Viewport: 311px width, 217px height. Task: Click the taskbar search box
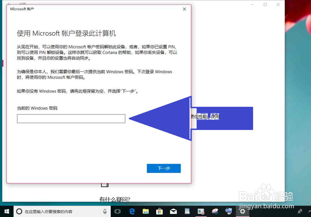tap(62, 211)
